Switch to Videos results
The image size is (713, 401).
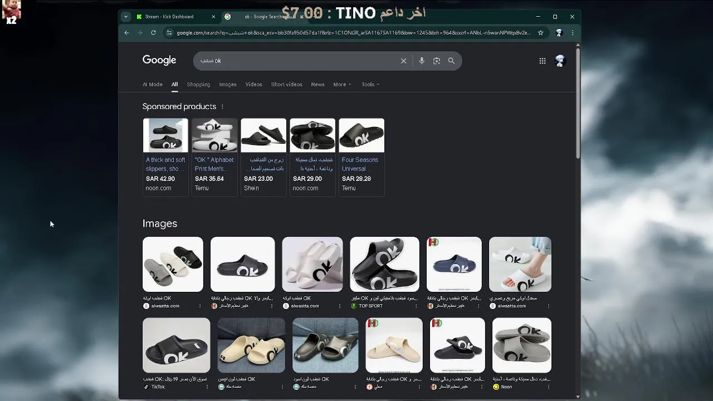coord(253,84)
